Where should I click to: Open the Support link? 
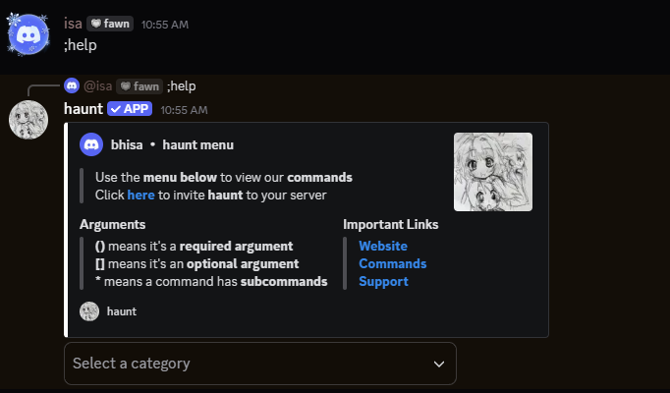coord(383,282)
